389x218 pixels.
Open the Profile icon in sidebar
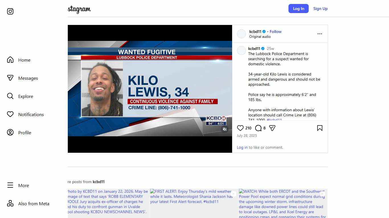coord(10,133)
